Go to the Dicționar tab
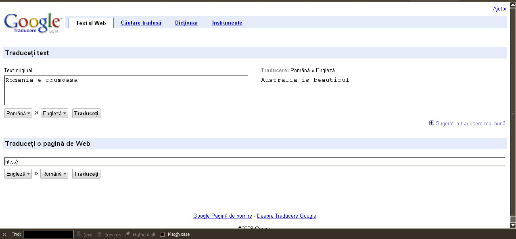The width and height of the screenshot is (516, 239). 186,23
